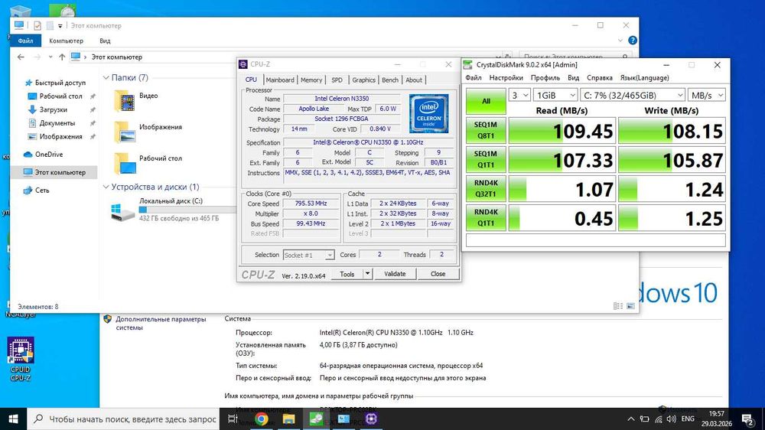
Task: Click Validate in CPU-Z
Action: 396,275
